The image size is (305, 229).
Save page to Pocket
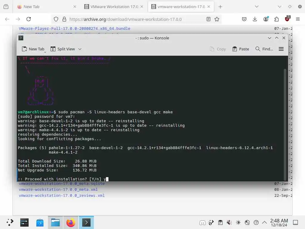click(244, 19)
